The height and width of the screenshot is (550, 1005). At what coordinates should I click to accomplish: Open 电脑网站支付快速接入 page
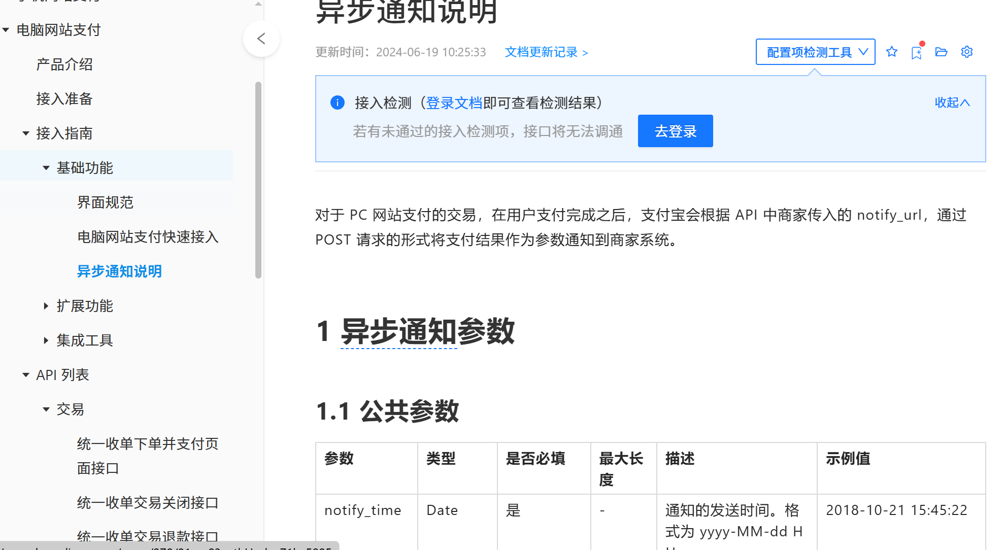pos(147,237)
